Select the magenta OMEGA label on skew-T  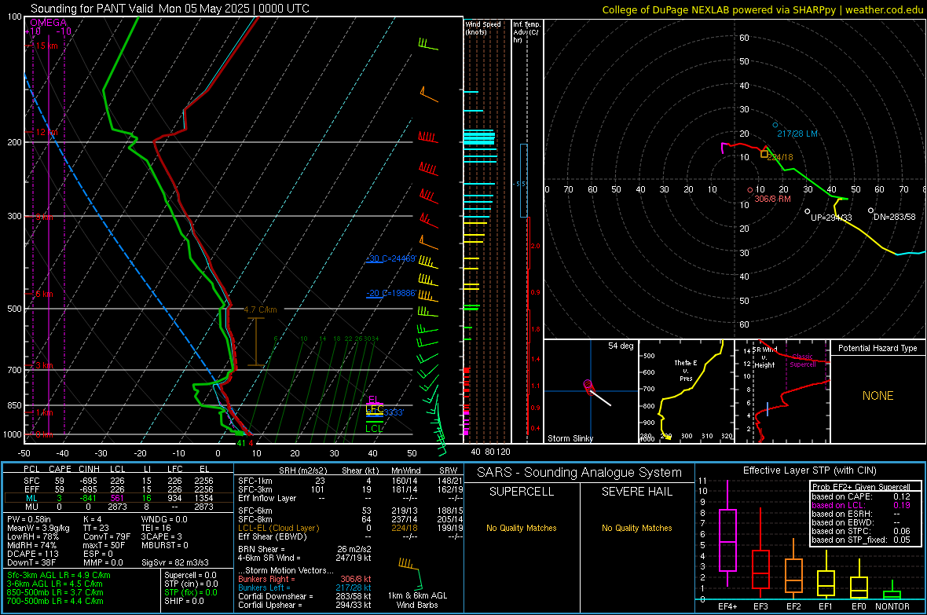pyautogui.click(x=49, y=23)
